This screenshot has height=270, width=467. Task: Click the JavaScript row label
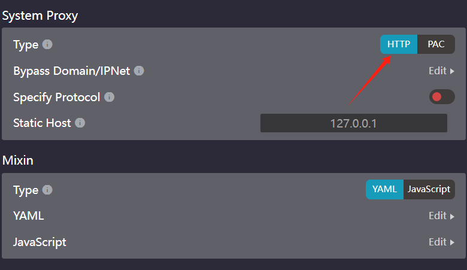point(40,242)
